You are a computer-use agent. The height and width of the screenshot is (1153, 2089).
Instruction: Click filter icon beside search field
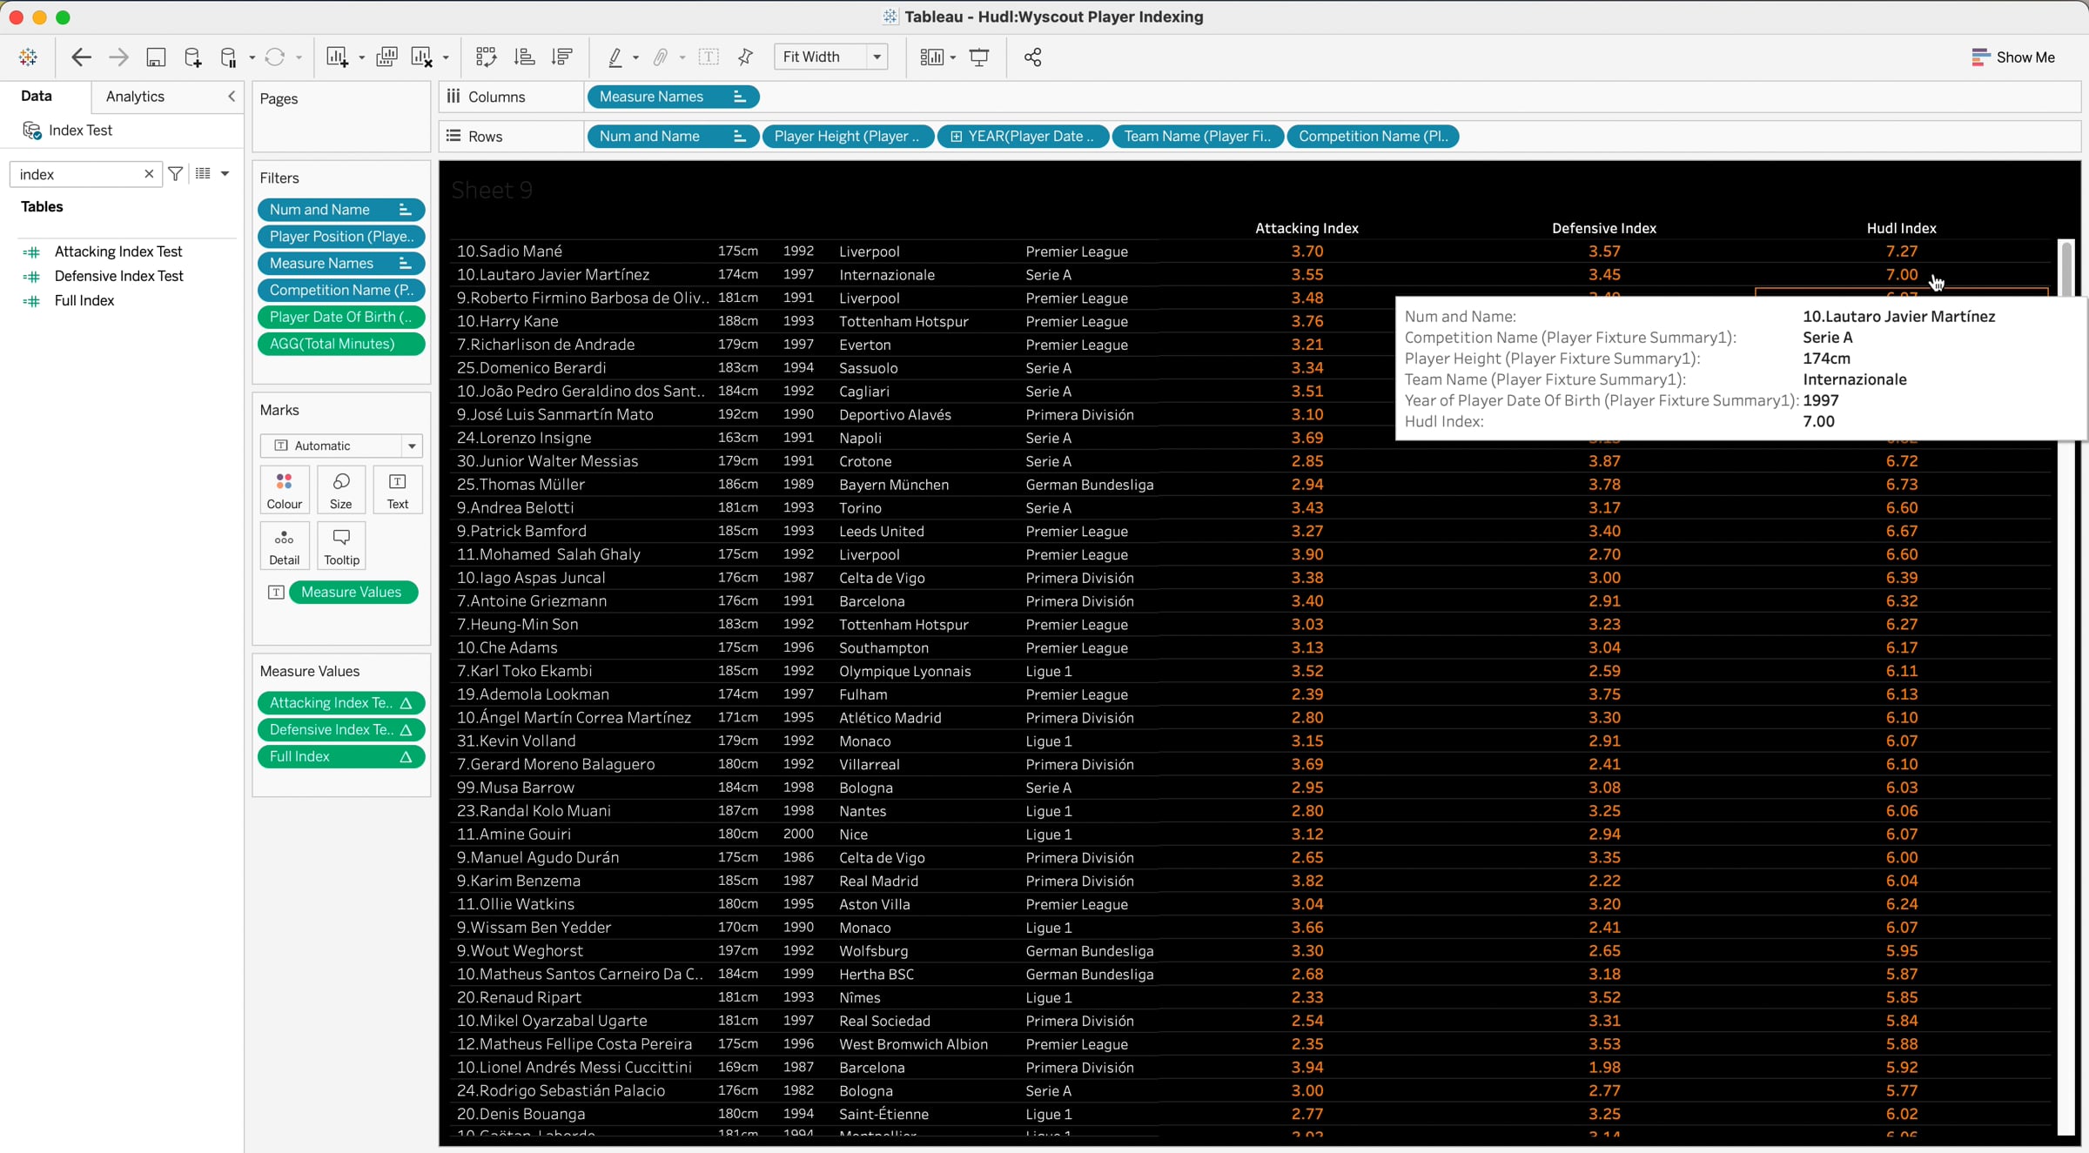pyautogui.click(x=176, y=174)
